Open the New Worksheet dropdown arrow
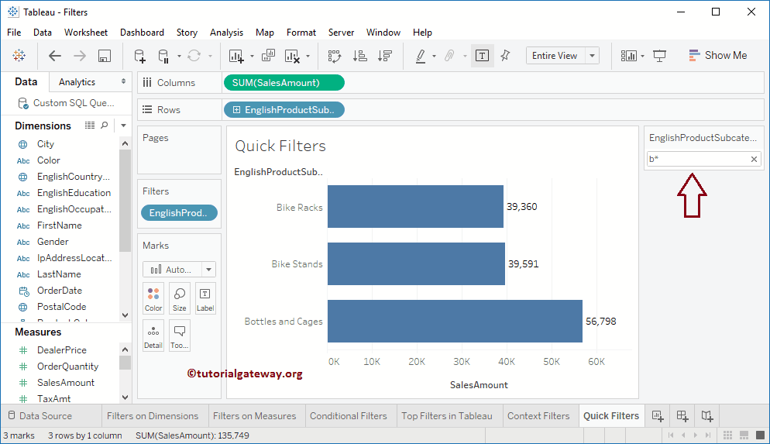 [252, 57]
